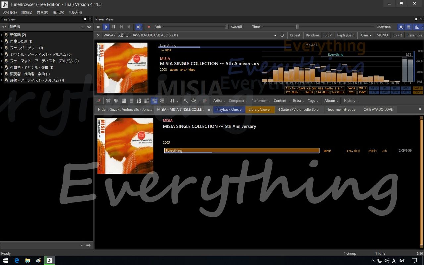Open File Explorer from the taskbar
424x265 pixels.
tap(27, 261)
